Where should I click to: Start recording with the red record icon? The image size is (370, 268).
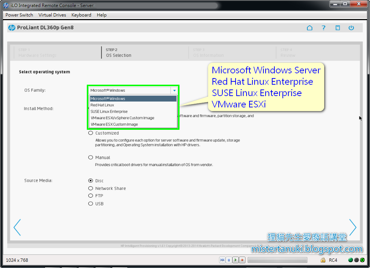click(x=241, y=260)
